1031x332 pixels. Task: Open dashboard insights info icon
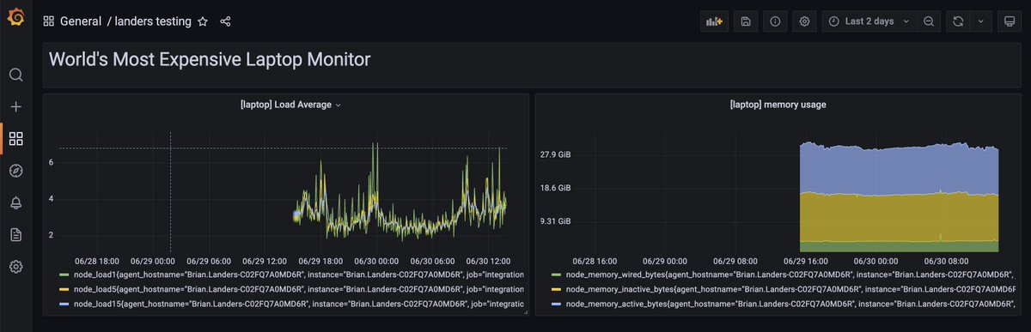(775, 21)
